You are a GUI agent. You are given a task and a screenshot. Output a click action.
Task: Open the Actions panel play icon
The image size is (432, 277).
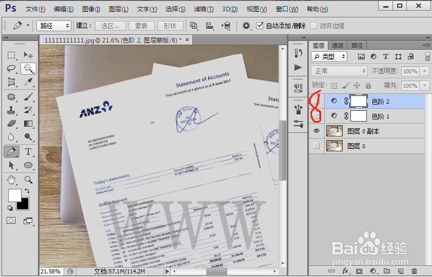(x=298, y=68)
